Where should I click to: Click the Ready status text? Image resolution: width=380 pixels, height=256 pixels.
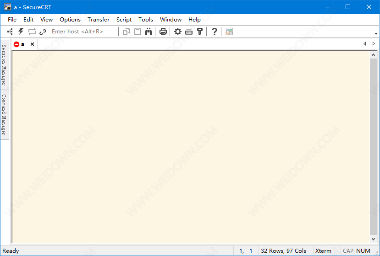point(11,251)
